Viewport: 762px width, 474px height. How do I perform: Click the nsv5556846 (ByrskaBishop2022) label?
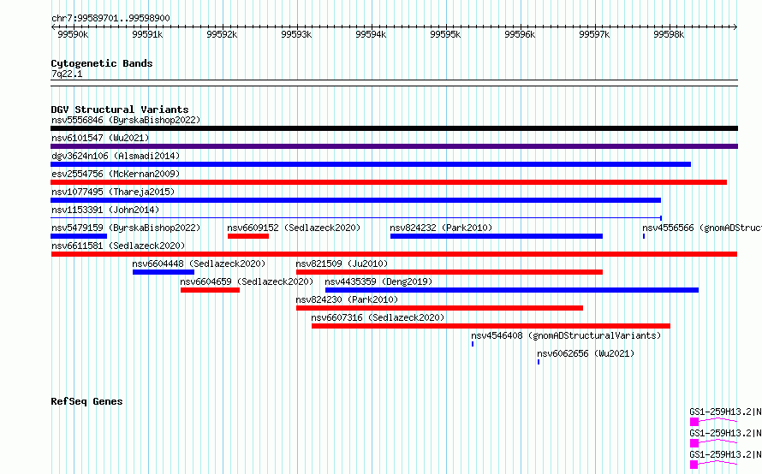(x=126, y=120)
